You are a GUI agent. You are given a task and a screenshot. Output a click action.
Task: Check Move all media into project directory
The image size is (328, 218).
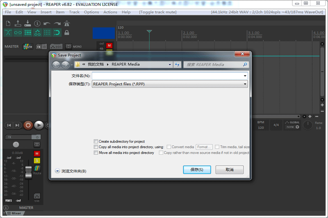pos(96,153)
